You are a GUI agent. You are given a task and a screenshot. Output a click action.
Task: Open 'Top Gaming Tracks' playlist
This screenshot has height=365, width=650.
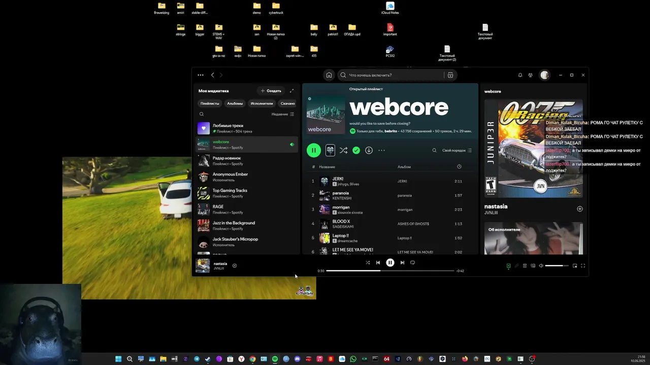tap(246, 193)
